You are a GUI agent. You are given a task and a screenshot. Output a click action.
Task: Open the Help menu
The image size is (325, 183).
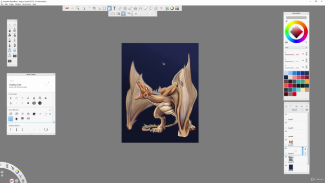pyautogui.click(x=34, y=4)
